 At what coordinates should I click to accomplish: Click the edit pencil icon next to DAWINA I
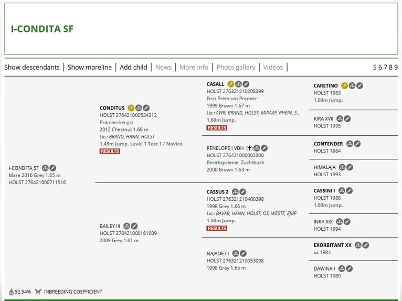350,268
